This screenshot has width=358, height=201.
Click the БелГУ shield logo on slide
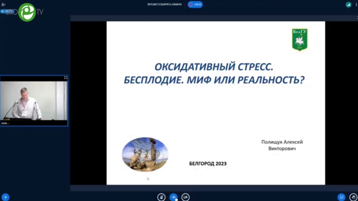click(x=300, y=39)
